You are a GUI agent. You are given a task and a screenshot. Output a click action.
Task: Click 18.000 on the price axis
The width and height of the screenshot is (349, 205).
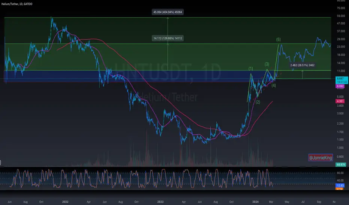(x=341, y=55)
